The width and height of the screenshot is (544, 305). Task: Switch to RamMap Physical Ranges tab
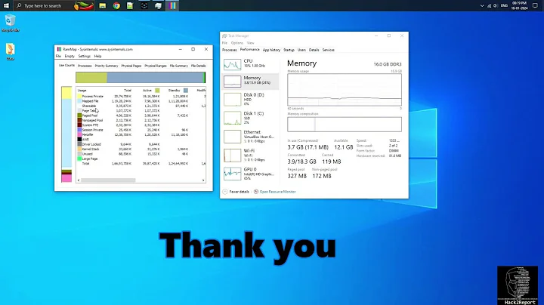point(156,66)
